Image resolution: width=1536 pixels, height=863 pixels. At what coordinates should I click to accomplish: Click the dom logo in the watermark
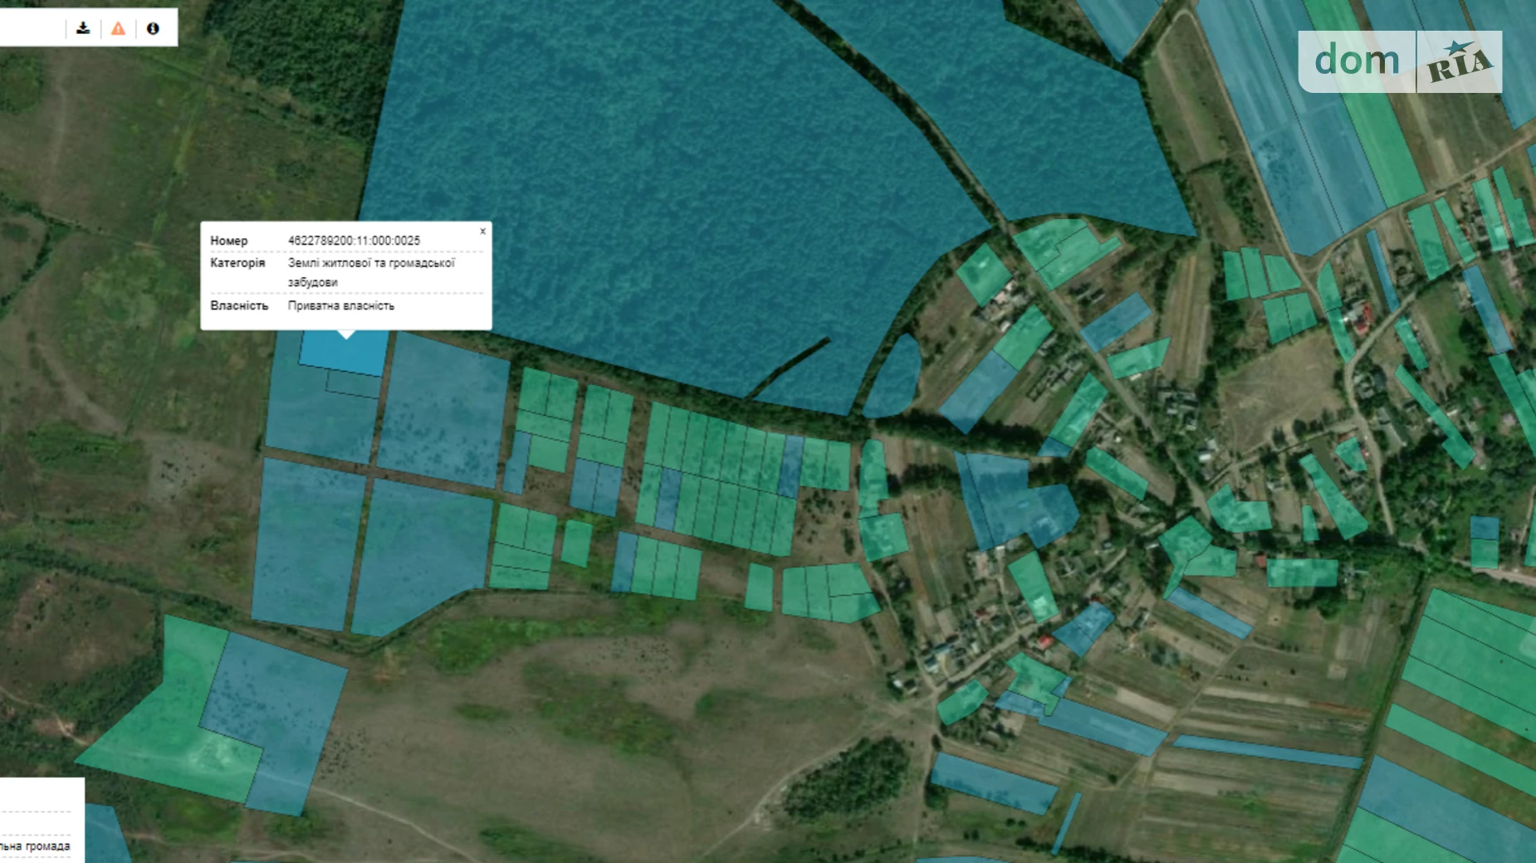click(1357, 61)
